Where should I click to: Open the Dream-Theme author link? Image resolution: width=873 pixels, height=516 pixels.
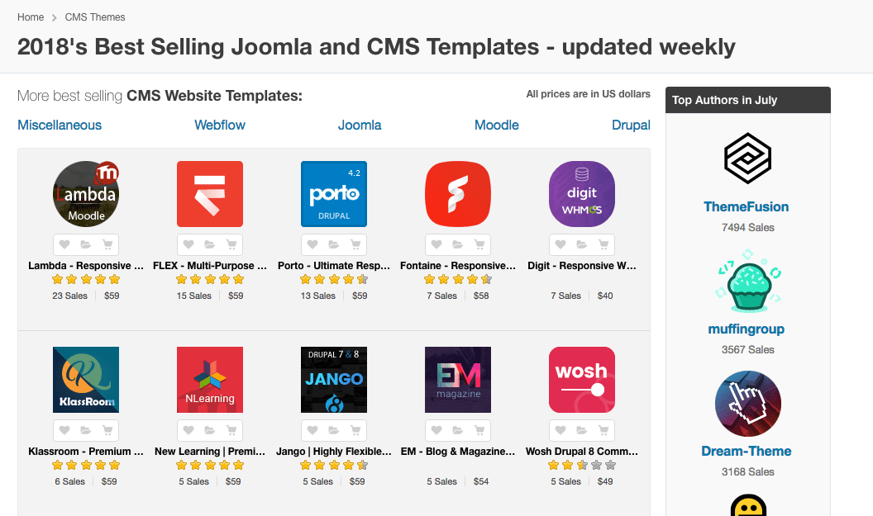click(x=747, y=452)
